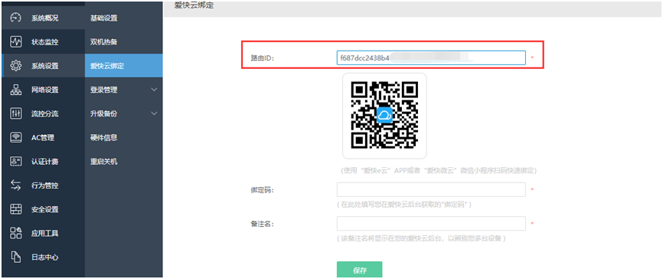Open the AC管理 section
Image resolution: width=663 pixels, height=279 pixels.
[x=42, y=138]
